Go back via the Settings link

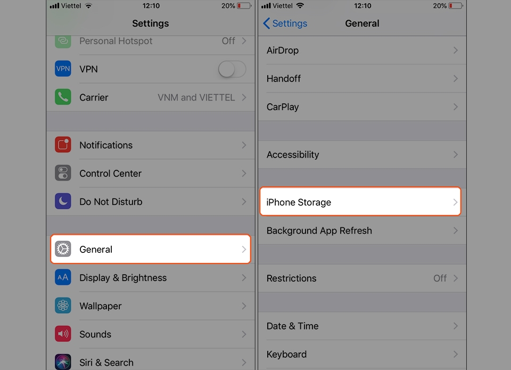coord(285,23)
